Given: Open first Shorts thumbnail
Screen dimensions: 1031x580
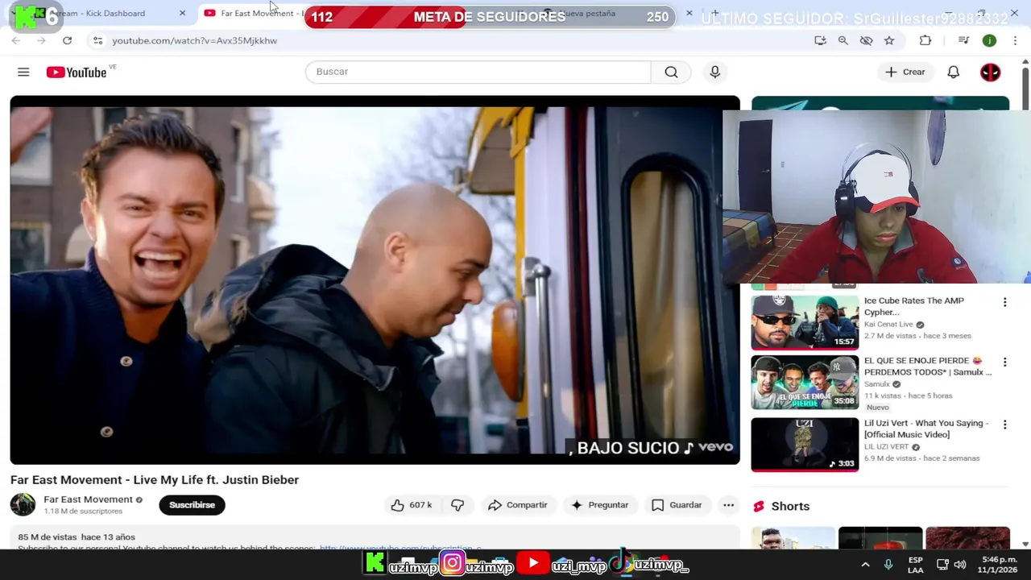Looking at the screenshot, I should pos(793,538).
